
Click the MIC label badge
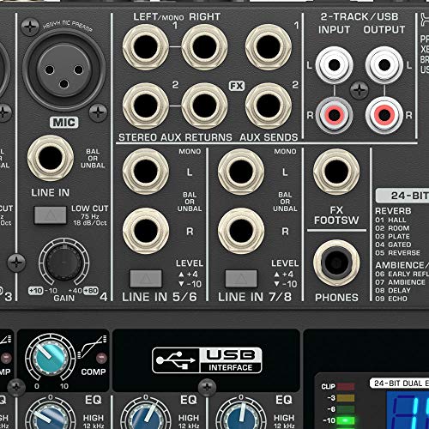click(x=64, y=123)
